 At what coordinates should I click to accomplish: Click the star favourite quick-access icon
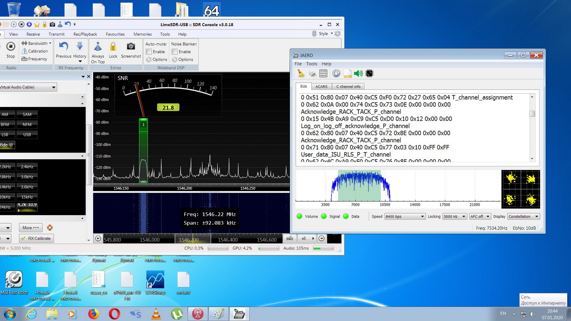tap(37, 25)
